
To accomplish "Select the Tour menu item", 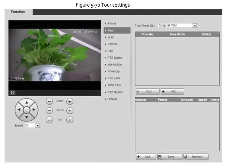I will point(117,30).
